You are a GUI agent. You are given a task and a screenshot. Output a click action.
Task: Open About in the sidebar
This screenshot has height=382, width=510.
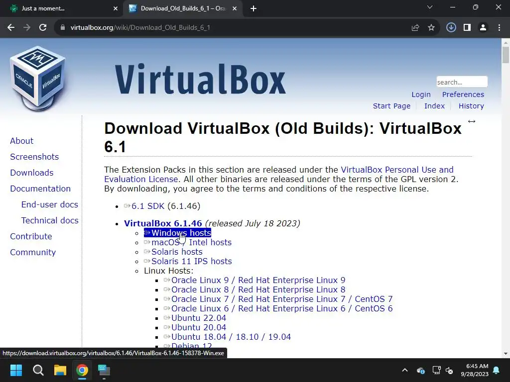(21, 141)
